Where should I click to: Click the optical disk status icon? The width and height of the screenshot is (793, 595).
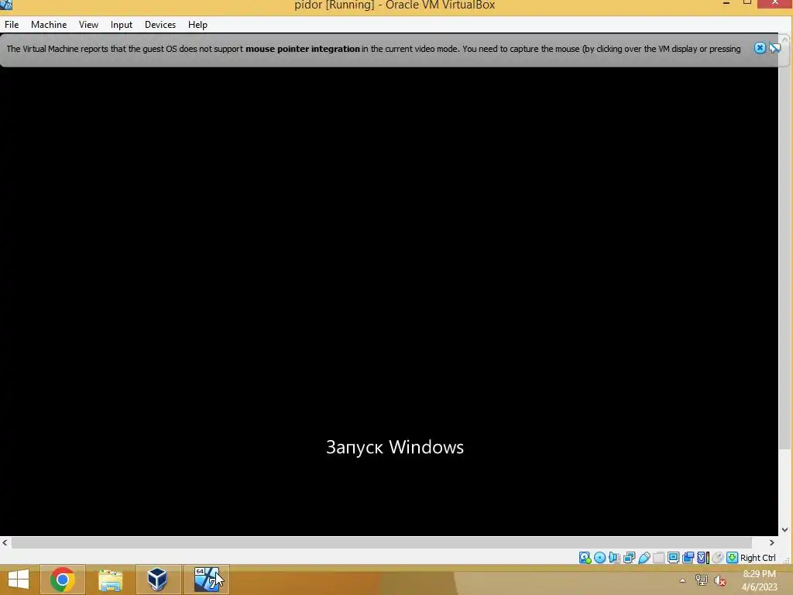point(600,558)
